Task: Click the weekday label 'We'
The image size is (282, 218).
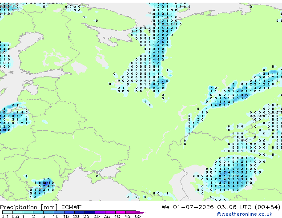Action: pyautogui.click(x=165, y=207)
